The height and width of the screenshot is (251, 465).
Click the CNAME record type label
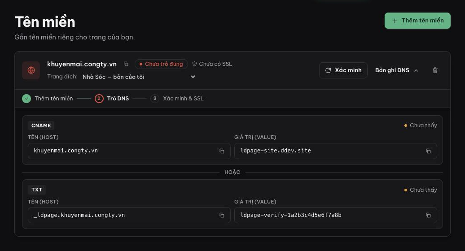point(41,125)
